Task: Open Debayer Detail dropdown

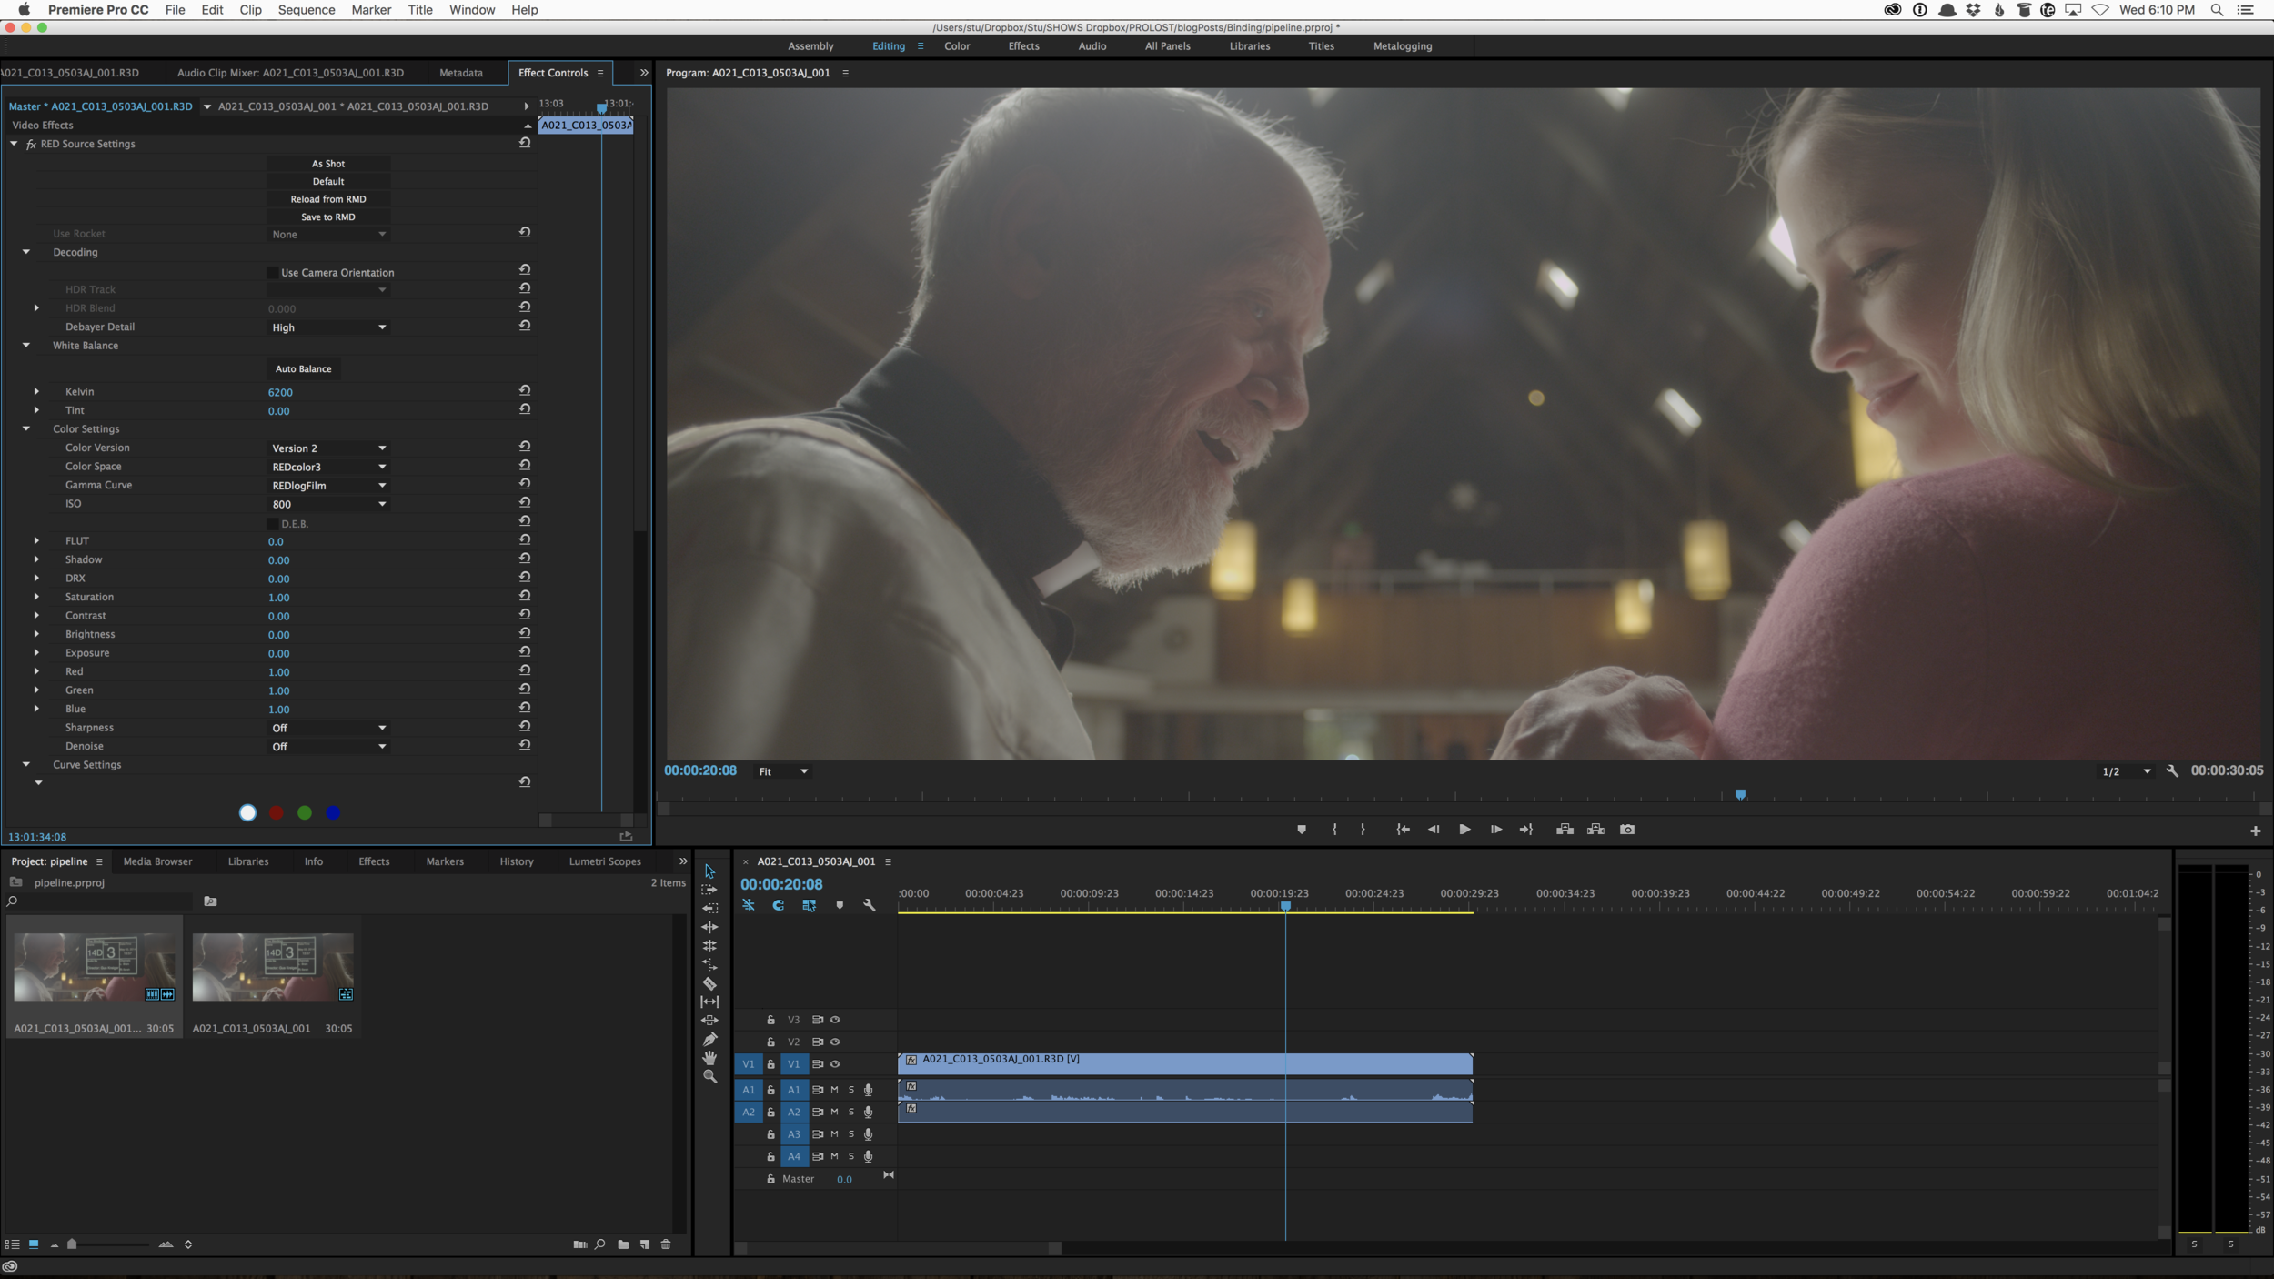Action: [x=328, y=327]
